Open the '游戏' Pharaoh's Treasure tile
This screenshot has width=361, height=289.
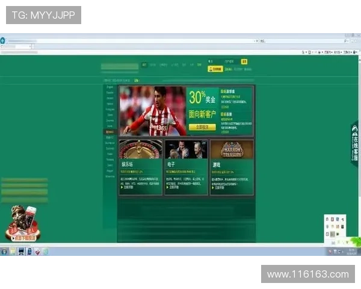(x=231, y=167)
